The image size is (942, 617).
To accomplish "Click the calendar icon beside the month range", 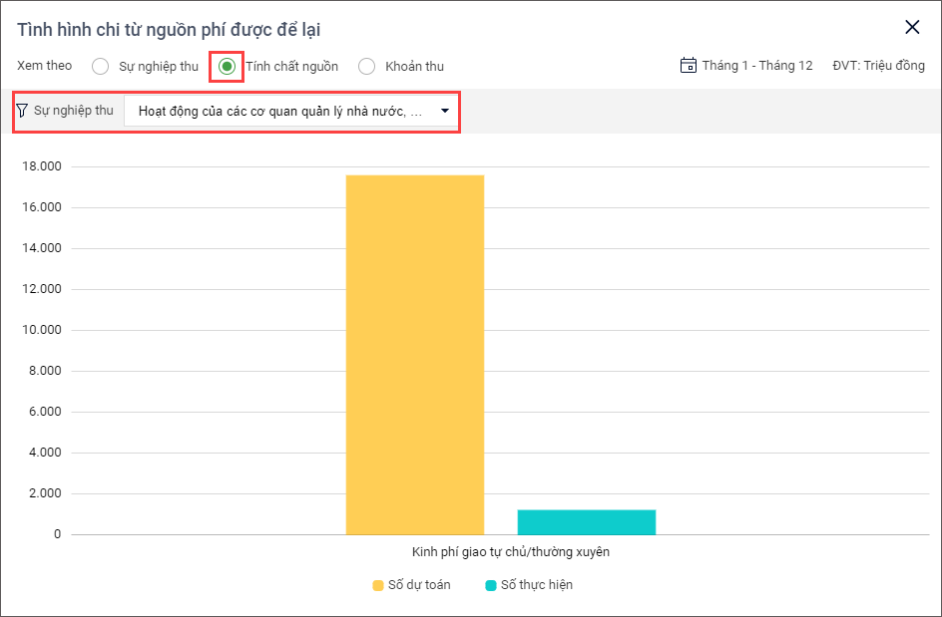I will pos(688,66).
